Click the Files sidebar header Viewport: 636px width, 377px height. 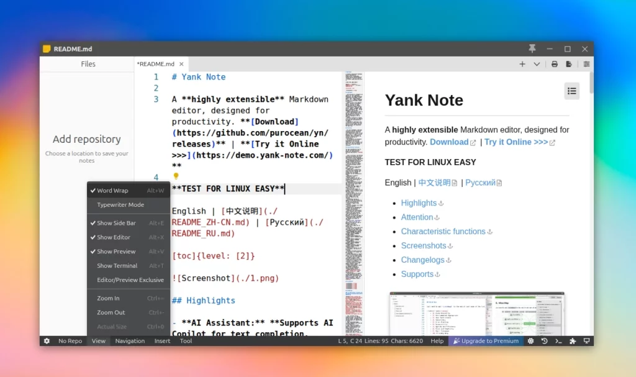point(88,64)
